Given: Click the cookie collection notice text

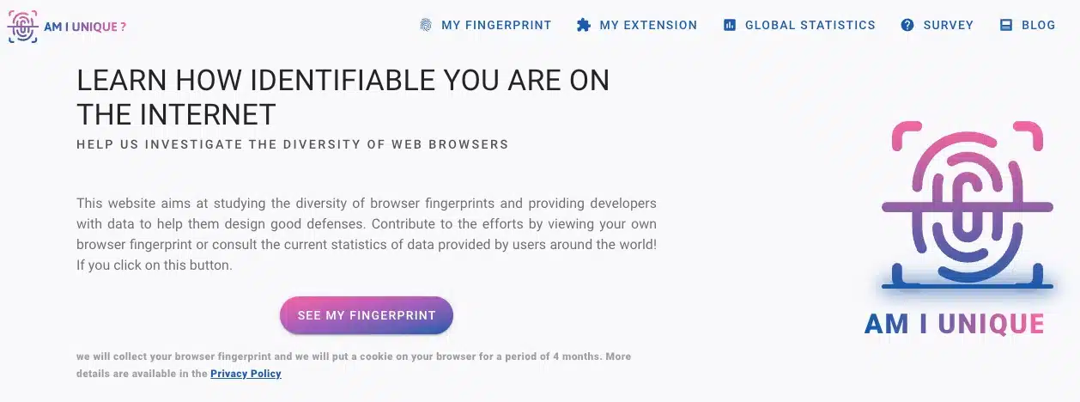Looking at the screenshot, I should click(354, 365).
